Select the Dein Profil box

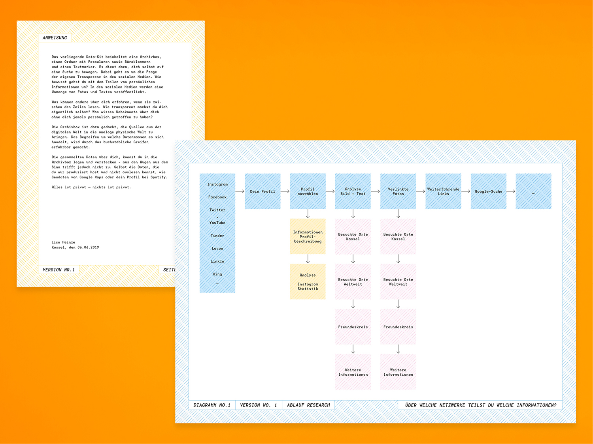coord(263,191)
